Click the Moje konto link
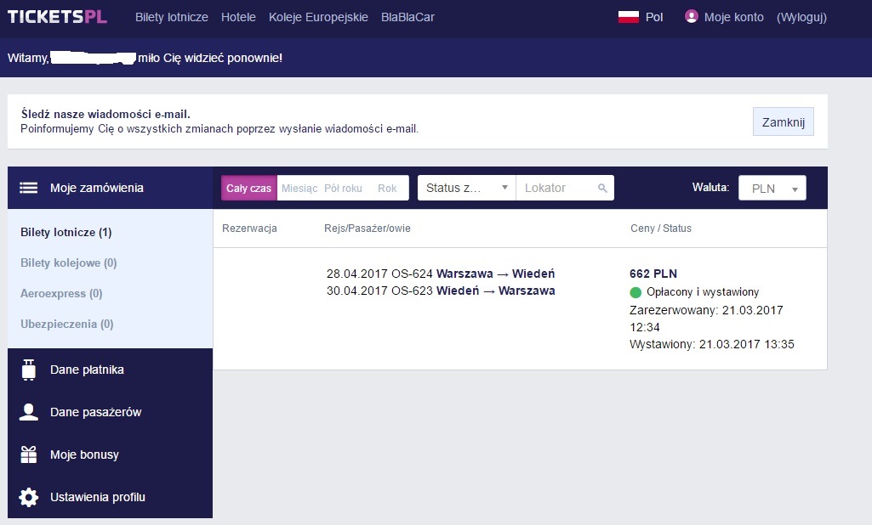This screenshot has height=525, width=872. click(733, 17)
